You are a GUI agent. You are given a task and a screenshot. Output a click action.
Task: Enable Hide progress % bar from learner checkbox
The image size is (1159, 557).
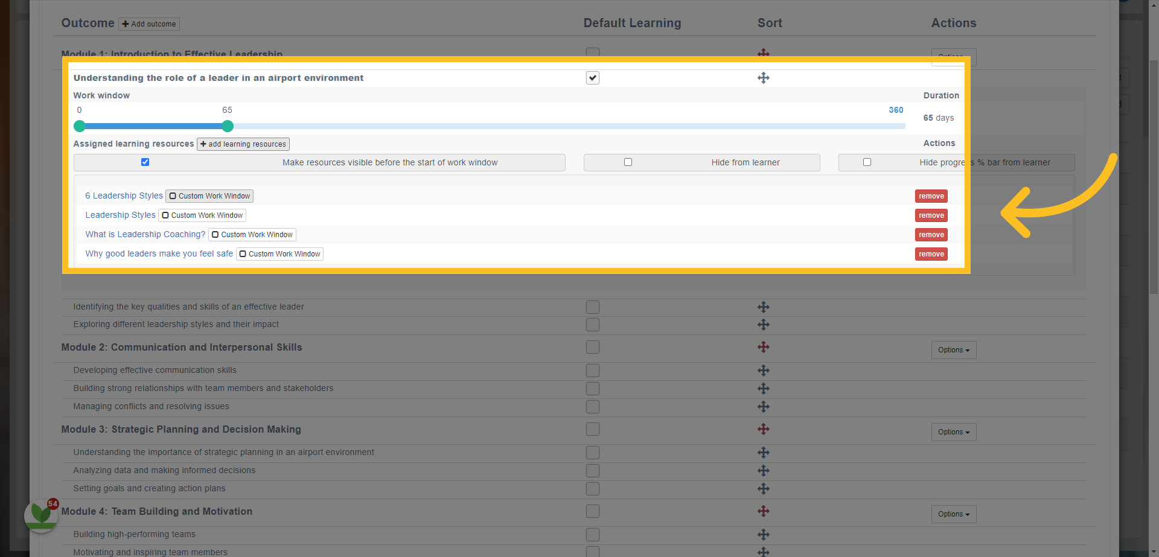867,162
